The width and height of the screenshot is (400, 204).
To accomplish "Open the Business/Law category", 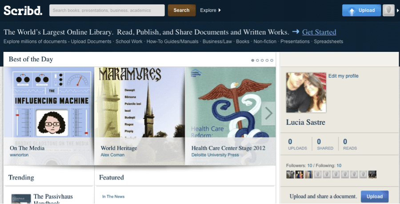I will click(217, 42).
